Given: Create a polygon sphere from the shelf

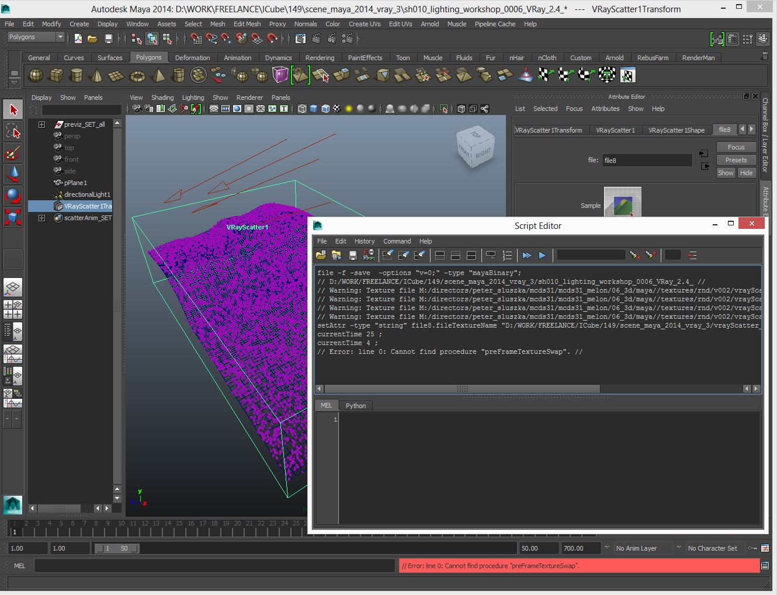Looking at the screenshot, I should pyautogui.click(x=36, y=75).
